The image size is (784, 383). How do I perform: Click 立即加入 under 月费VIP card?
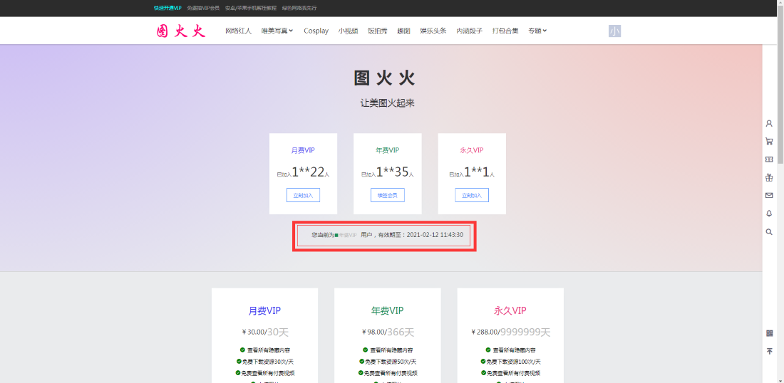tap(303, 195)
